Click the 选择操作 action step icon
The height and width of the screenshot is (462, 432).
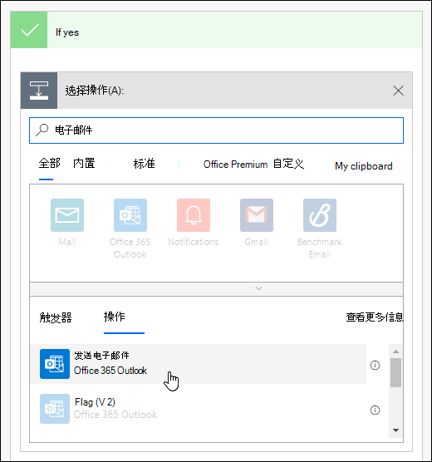(x=39, y=91)
